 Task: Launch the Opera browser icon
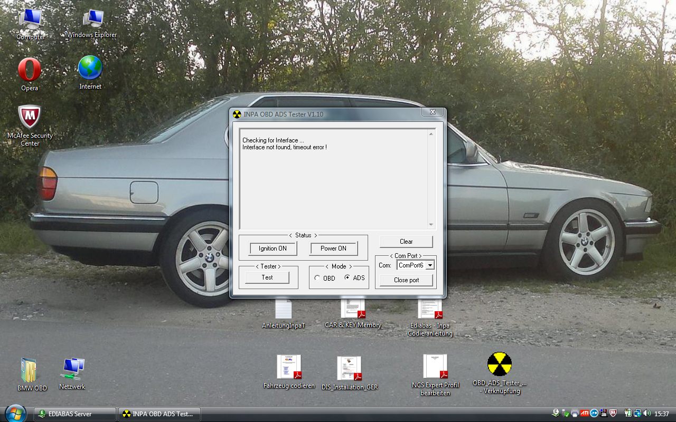click(x=30, y=71)
